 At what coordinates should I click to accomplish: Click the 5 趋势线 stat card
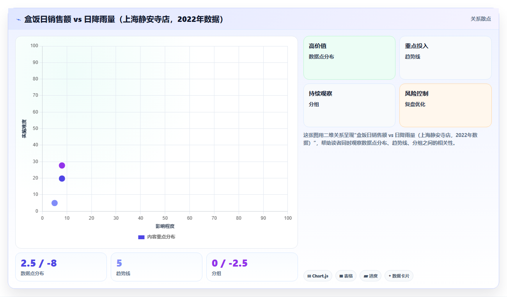[156, 267]
